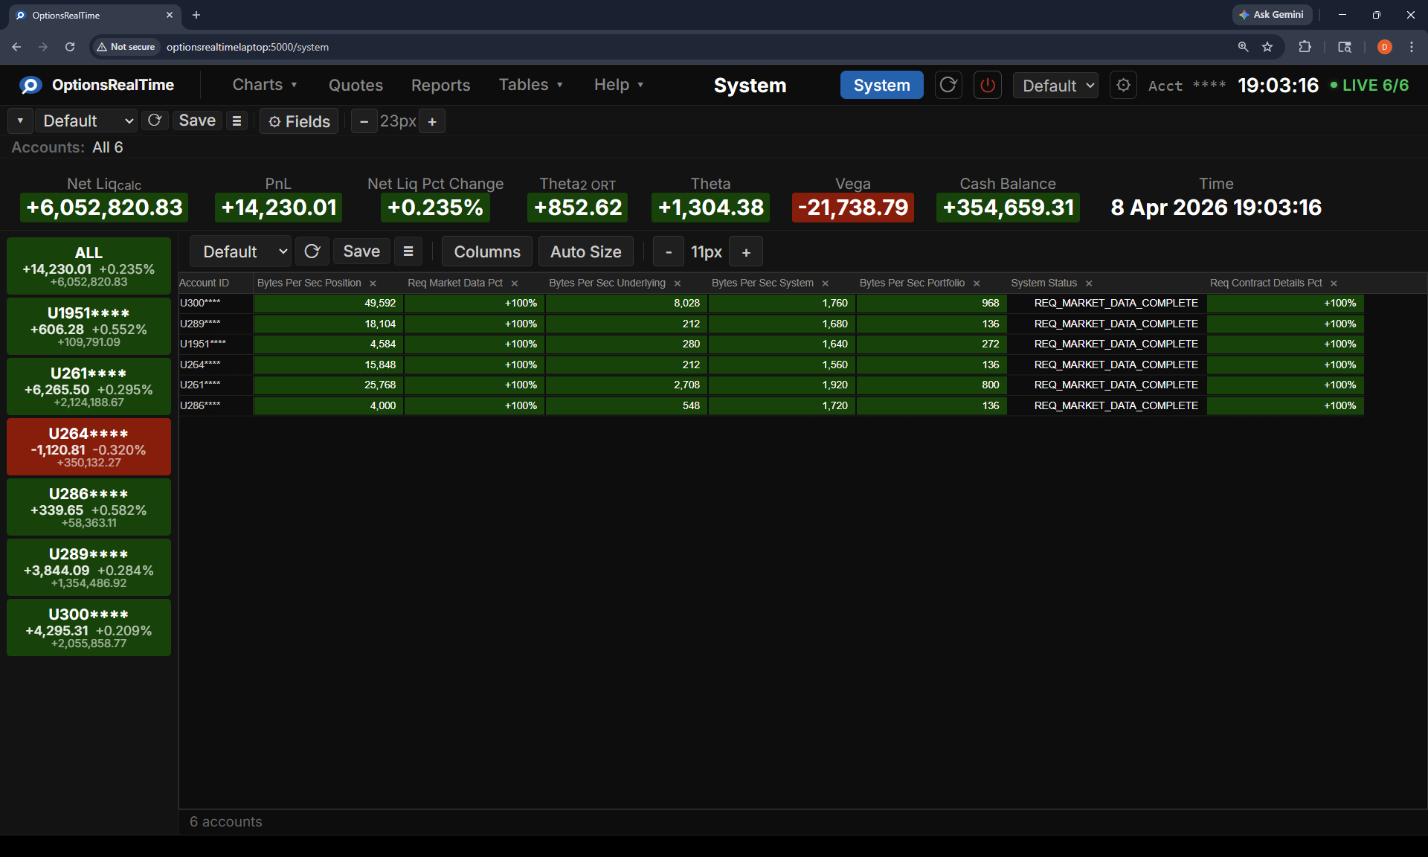The width and height of the screenshot is (1428, 857).
Task: Bookmark this page with the star icon
Action: click(1267, 47)
